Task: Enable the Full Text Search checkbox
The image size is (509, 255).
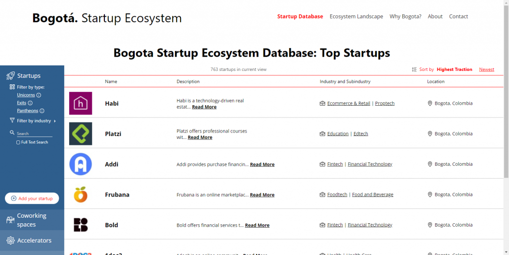Action: click(18, 142)
